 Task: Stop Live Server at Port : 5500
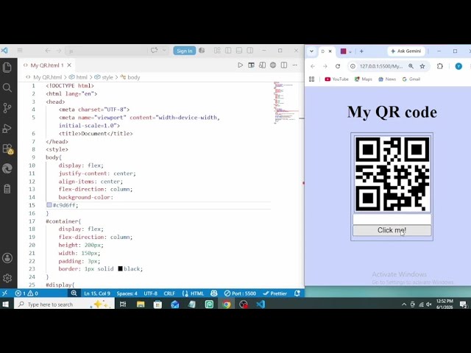click(240, 293)
